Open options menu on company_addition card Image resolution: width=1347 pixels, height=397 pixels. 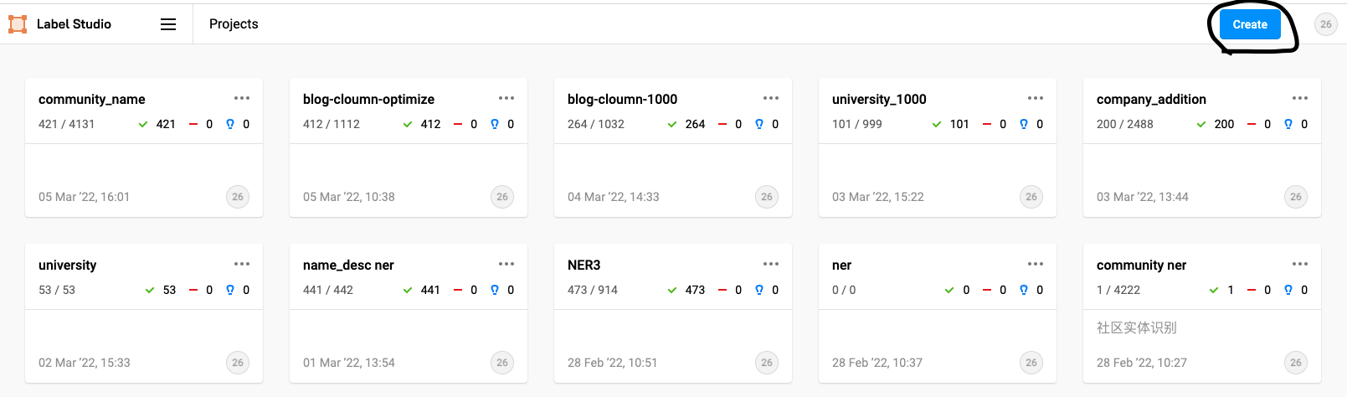(x=1300, y=98)
